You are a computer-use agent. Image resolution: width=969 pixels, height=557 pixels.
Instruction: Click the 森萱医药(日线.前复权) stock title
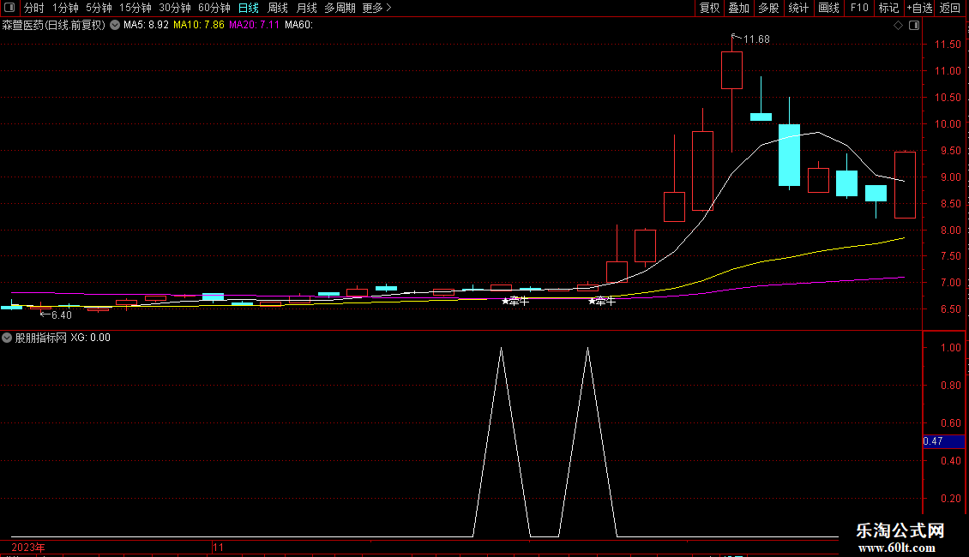click(54, 25)
